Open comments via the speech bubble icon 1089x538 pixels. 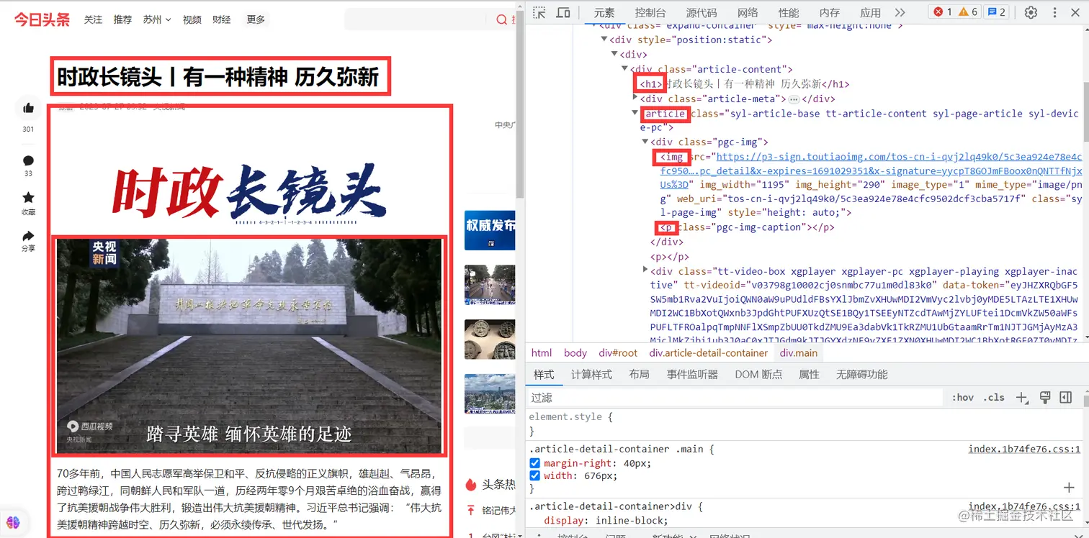pyautogui.click(x=29, y=160)
